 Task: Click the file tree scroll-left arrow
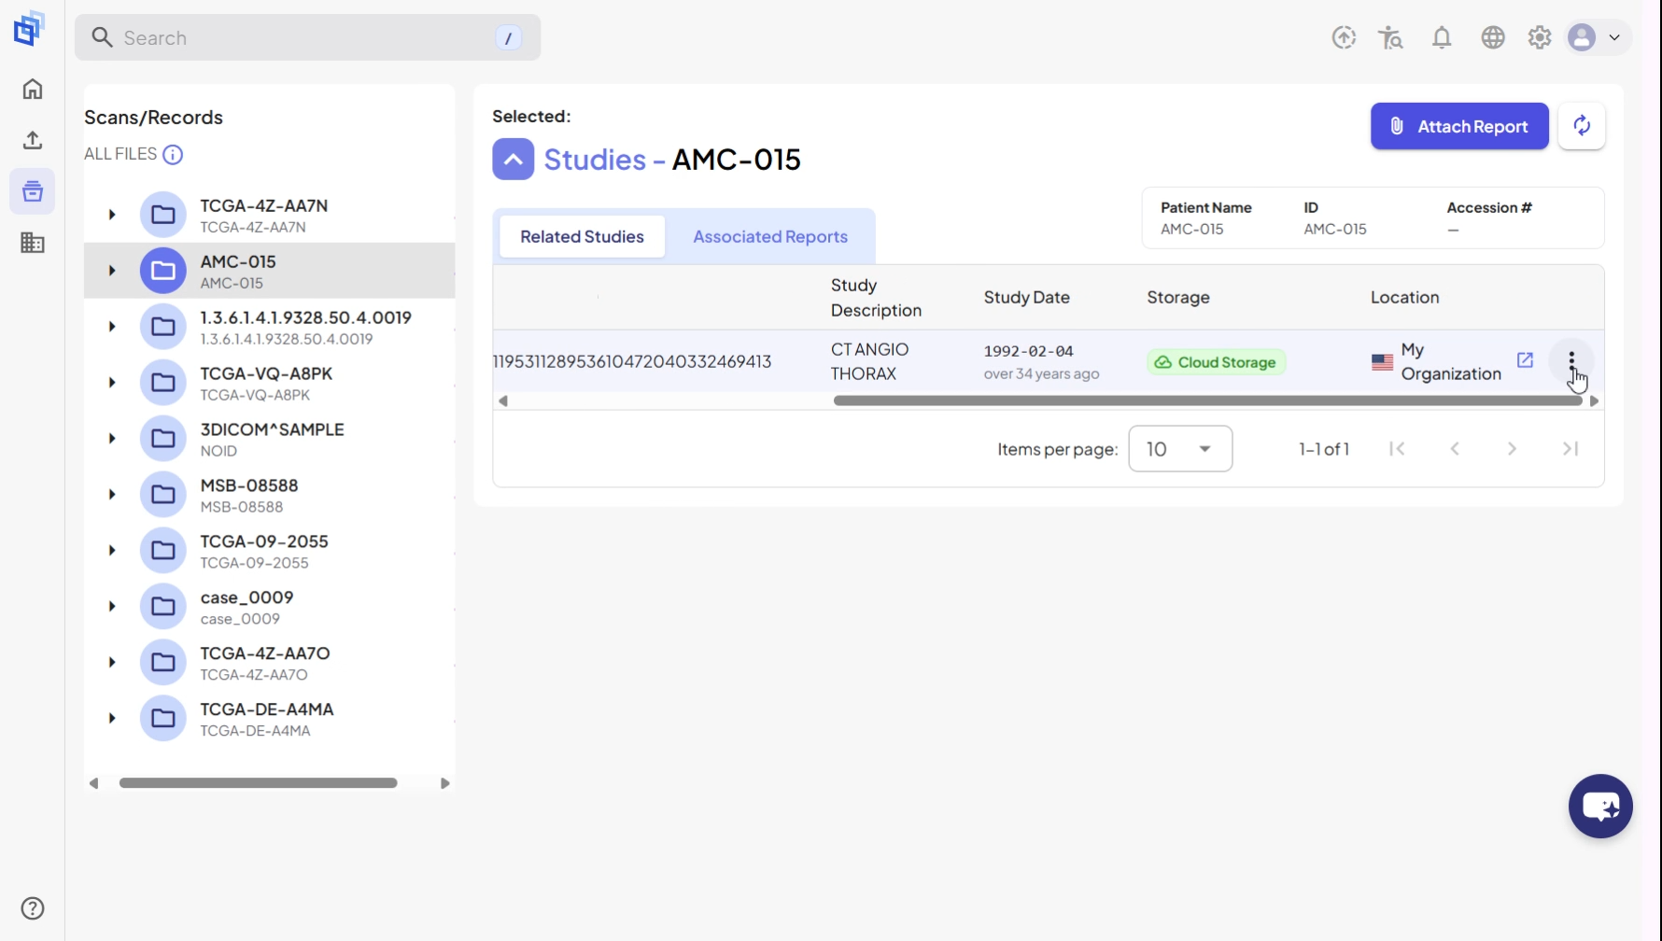[93, 783]
